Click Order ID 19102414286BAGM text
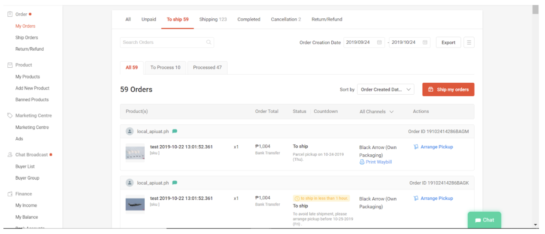The height and width of the screenshot is (234, 545). pyautogui.click(x=438, y=131)
